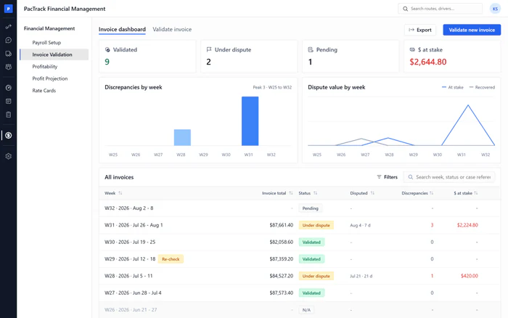The height and width of the screenshot is (318, 508).
Task: Toggle the Recovered legend series
Action: pyautogui.click(x=482, y=87)
